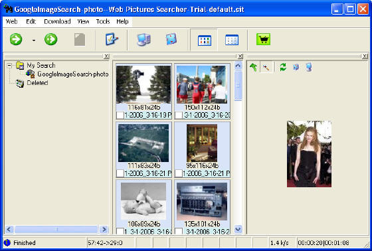Click the green refresh arrows in preview pane
This screenshot has height=251, width=372.
[x=283, y=67]
